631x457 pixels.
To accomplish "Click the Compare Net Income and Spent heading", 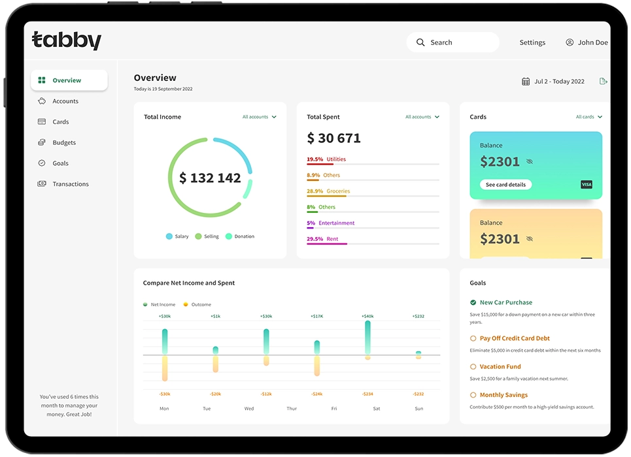I will point(189,283).
